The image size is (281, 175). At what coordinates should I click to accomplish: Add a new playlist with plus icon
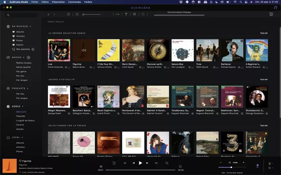(33, 49)
